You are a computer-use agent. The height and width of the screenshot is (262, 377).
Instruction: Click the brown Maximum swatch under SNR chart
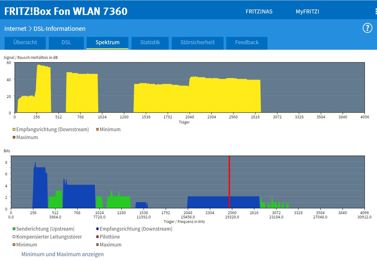[14, 138]
